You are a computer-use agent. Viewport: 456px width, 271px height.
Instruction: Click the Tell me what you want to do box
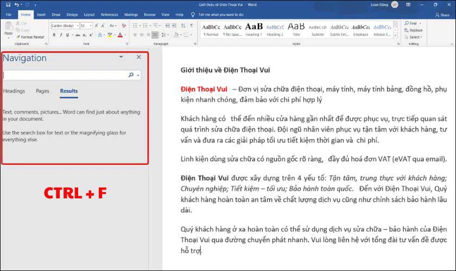(221, 15)
